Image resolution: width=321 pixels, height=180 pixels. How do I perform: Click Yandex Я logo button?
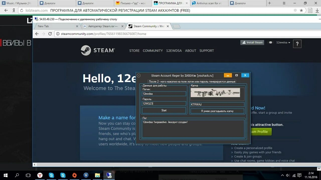[x=14, y=10]
